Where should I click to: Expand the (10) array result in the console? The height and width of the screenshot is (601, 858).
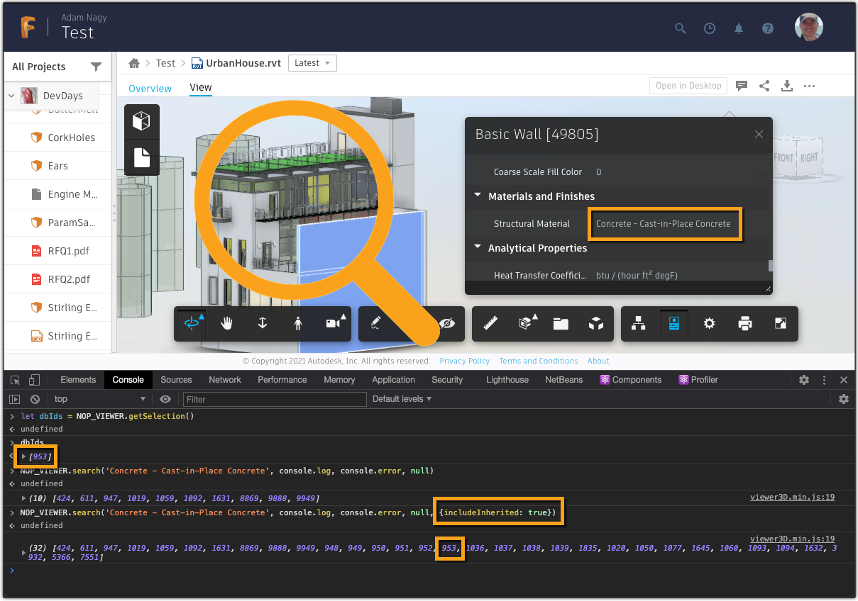click(24, 498)
